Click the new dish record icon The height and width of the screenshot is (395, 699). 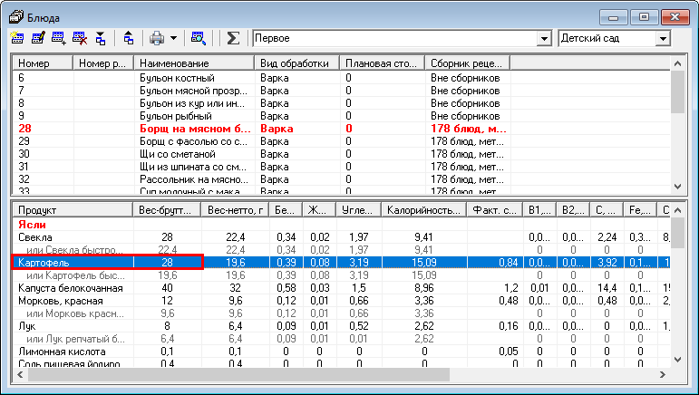[17, 39]
